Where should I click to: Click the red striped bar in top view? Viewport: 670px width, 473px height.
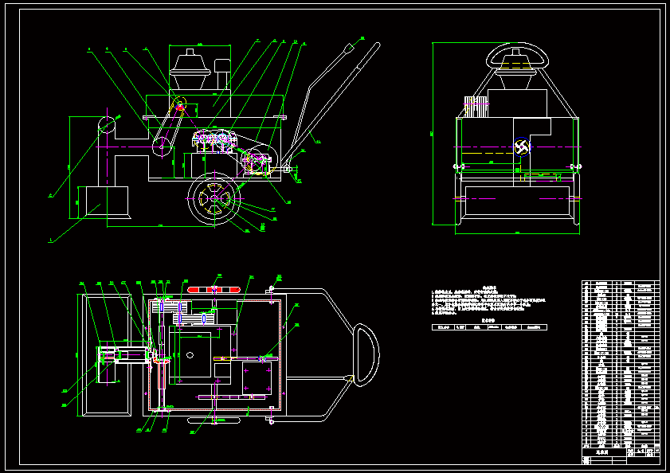click(x=214, y=290)
